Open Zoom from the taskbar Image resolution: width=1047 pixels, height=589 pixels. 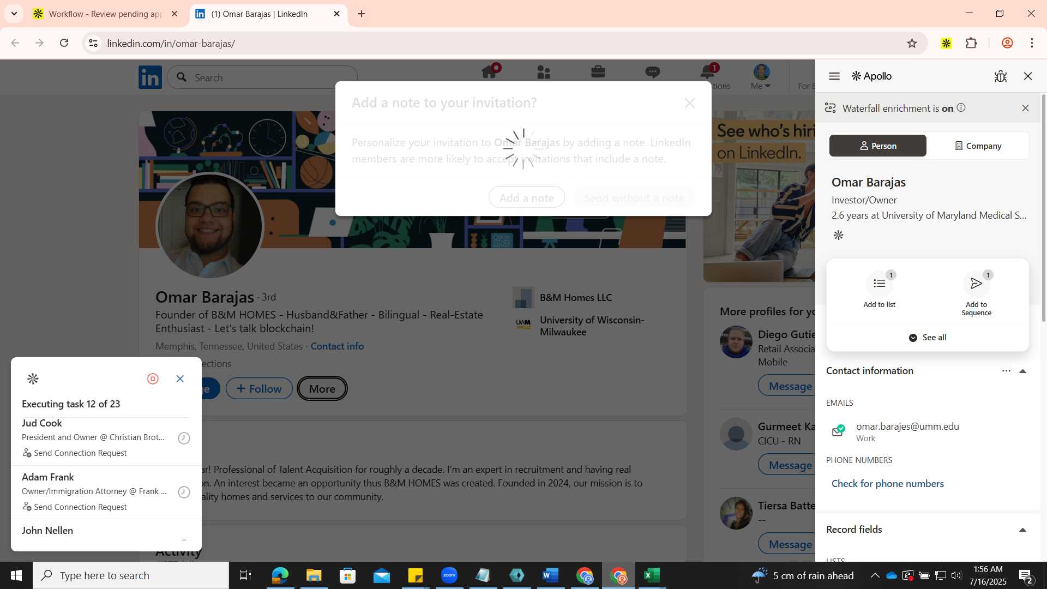coord(449,575)
